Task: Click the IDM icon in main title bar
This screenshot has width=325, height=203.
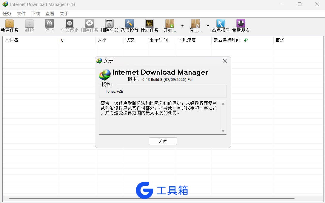Action: click(x=5, y=4)
